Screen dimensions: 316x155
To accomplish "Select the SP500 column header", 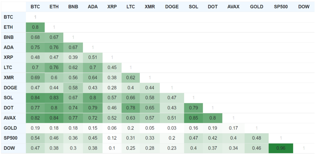I will (x=281, y=7).
